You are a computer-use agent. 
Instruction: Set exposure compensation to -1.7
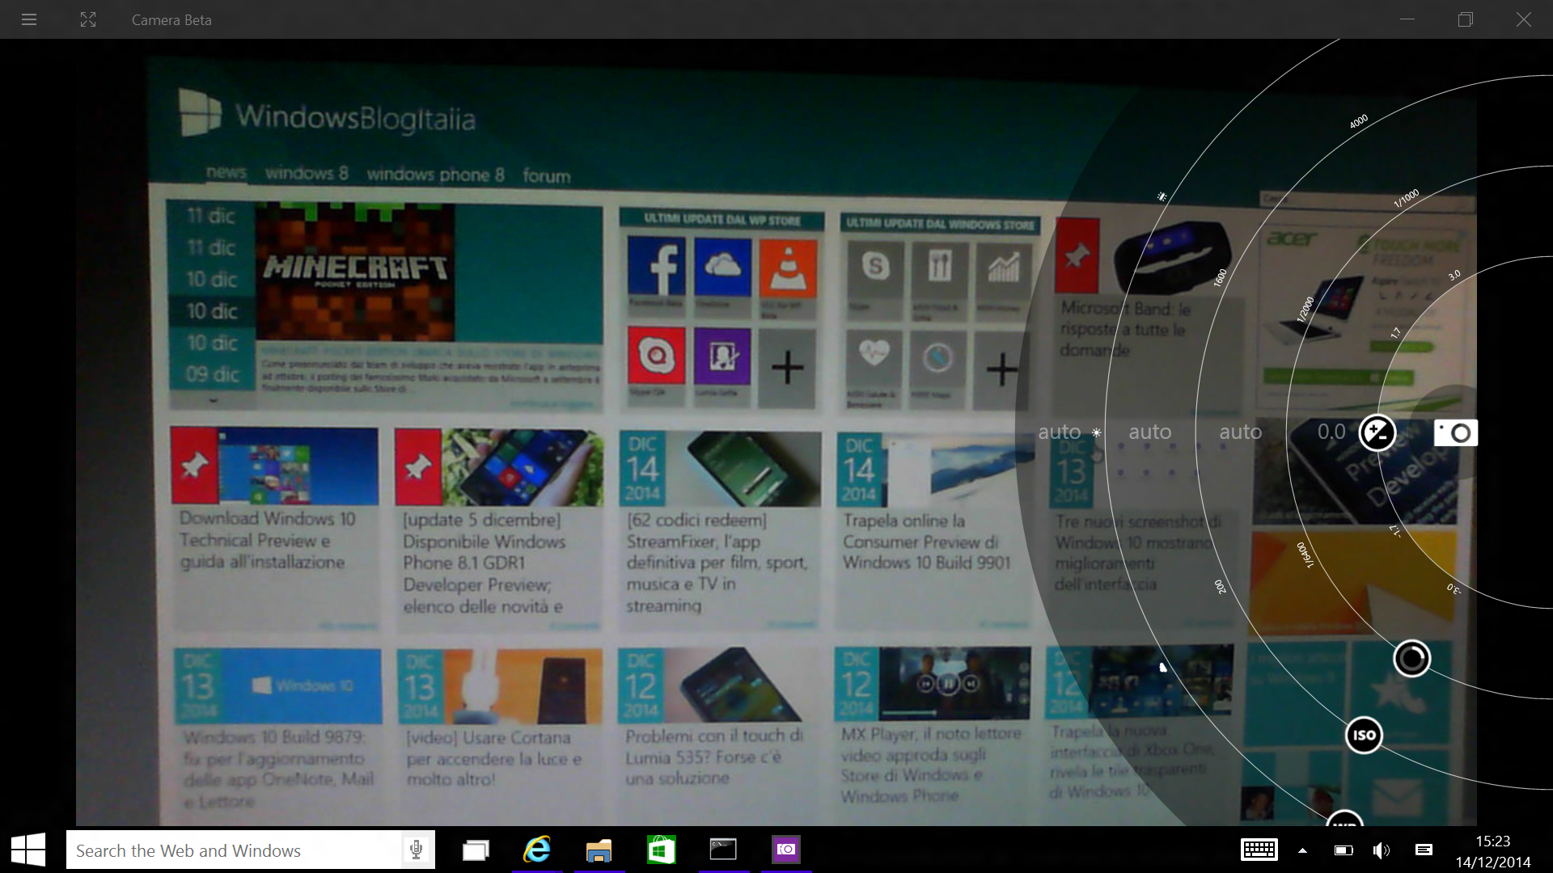point(1395,531)
